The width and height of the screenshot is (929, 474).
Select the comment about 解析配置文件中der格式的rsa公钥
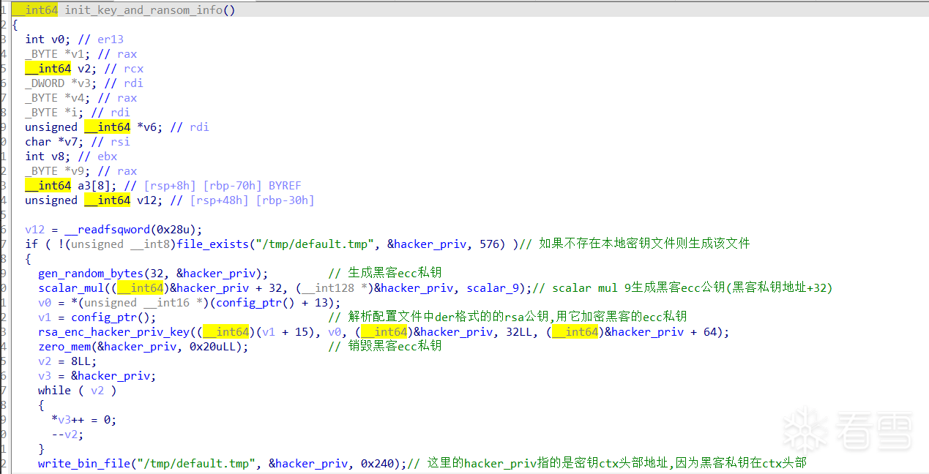(507, 317)
